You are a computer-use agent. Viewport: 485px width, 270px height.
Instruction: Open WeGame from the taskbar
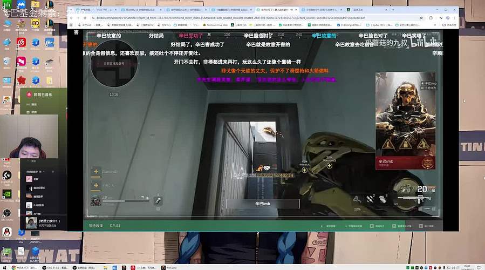point(169,267)
